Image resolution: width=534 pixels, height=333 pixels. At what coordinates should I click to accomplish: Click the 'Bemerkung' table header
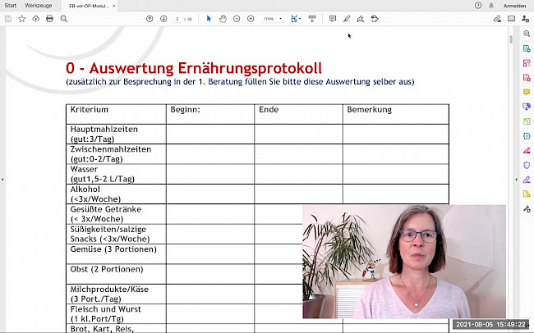[x=369, y=110]
